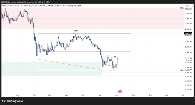Click the 2,465.74 price label
Screen dimensions: 195x105
point(188,33)
